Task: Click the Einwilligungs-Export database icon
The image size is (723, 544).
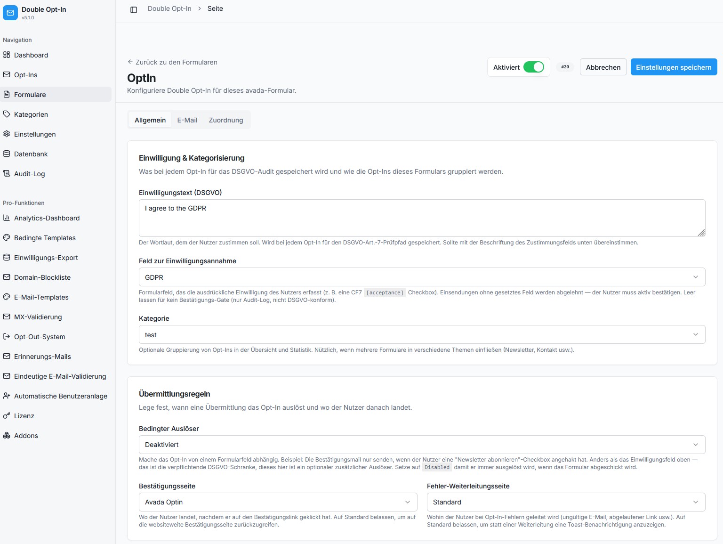Action: (7, 257)
